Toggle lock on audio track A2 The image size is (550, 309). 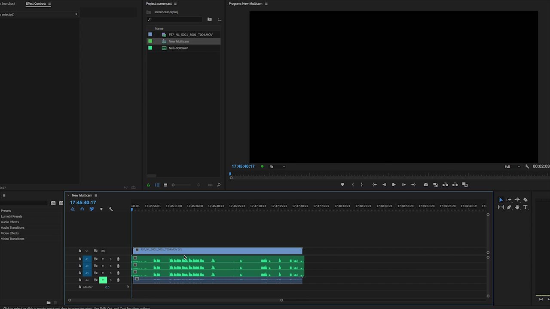(79, 266)
